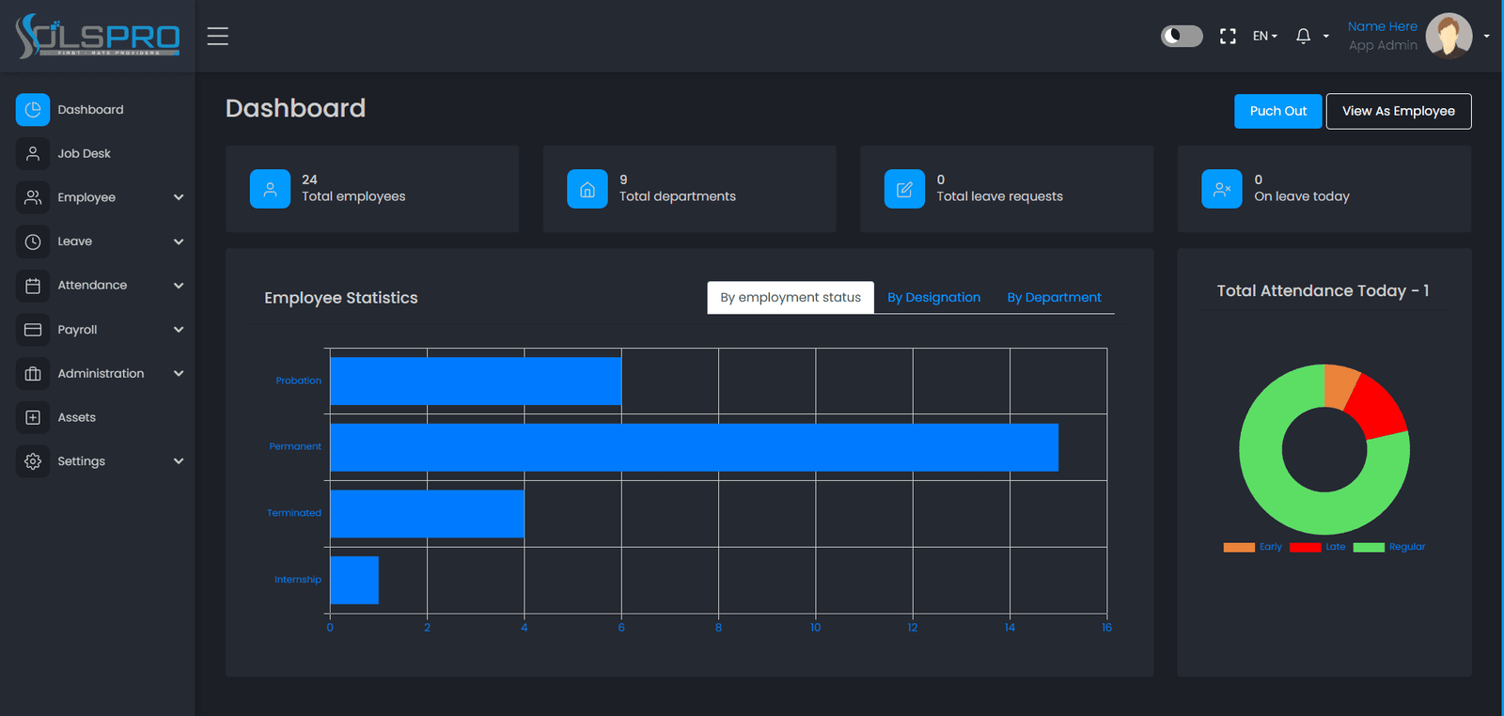The height and width of the screenshot is (716, 1504).
Task: Click the On leave today icon
Action: pos(1222,189)
